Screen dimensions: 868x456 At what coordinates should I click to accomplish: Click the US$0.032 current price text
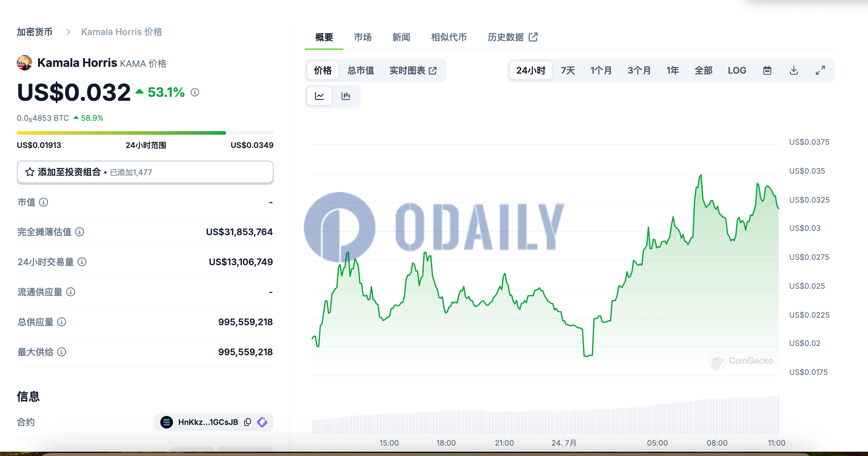click(74, 92)
